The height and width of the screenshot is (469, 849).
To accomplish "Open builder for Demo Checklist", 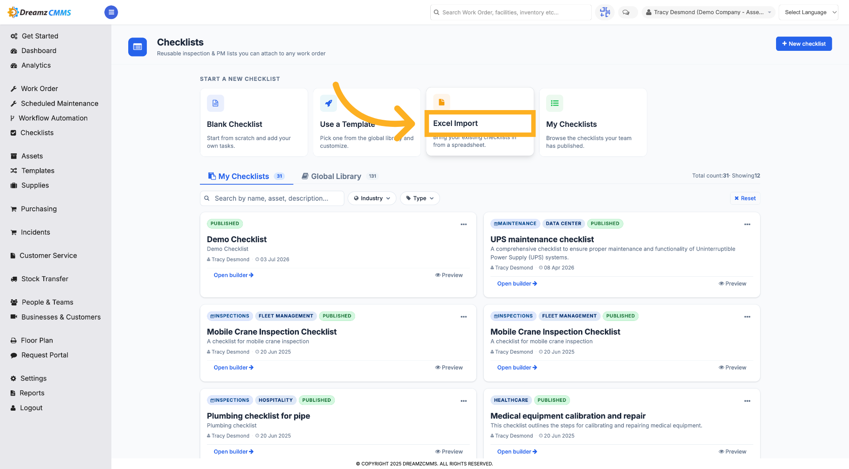I will (x=233, y=275).
